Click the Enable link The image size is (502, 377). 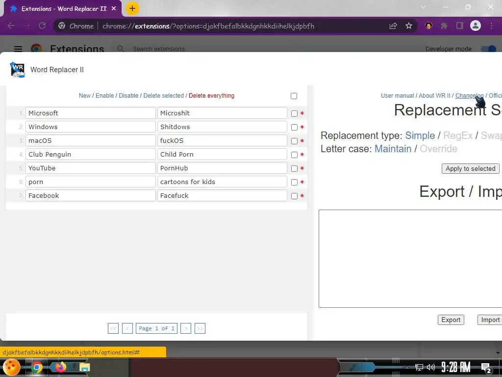pos(105,96)
